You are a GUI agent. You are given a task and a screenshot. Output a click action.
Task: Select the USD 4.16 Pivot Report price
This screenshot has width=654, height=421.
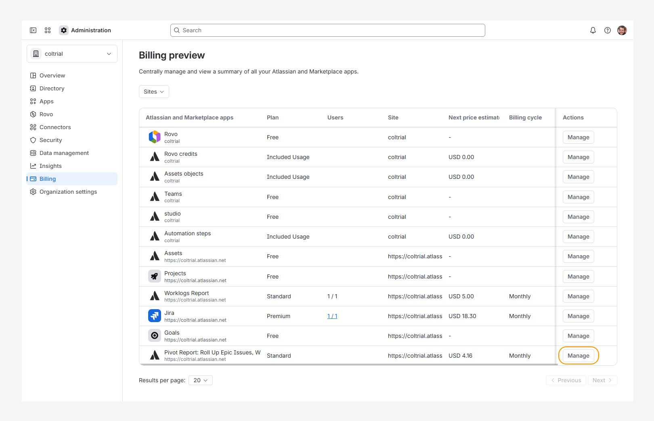click(x=460, y=356)
